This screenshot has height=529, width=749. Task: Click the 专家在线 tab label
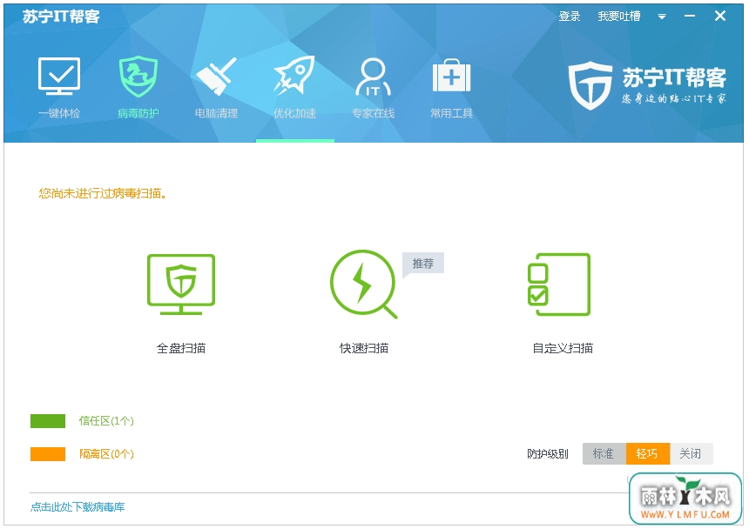tap(373, 113)
